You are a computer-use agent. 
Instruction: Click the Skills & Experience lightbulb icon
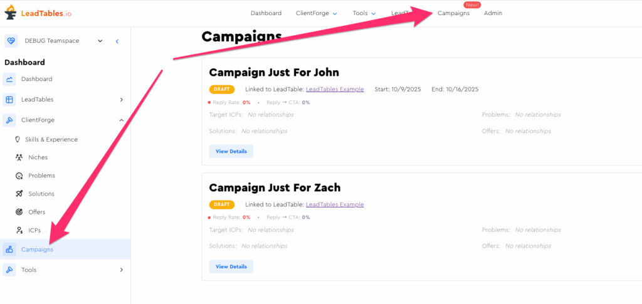pyautogui.click(x=18, y=139)
